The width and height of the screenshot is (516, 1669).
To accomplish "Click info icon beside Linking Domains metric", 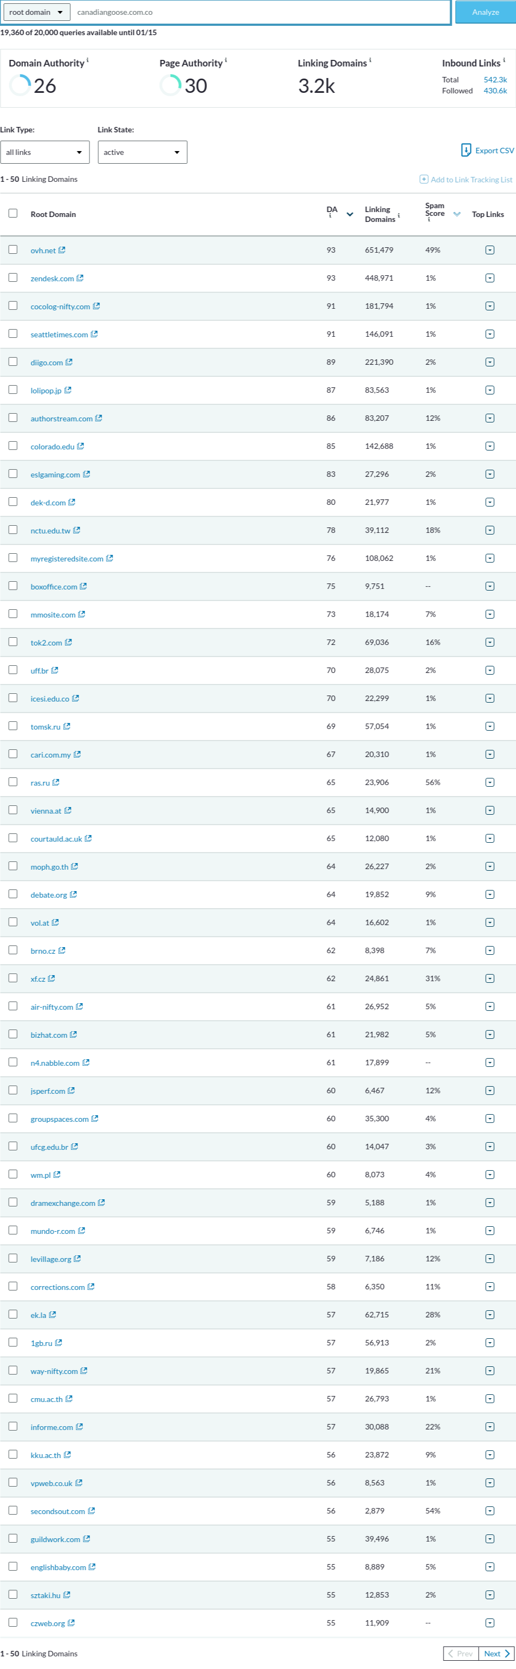I will pos(371,60).
